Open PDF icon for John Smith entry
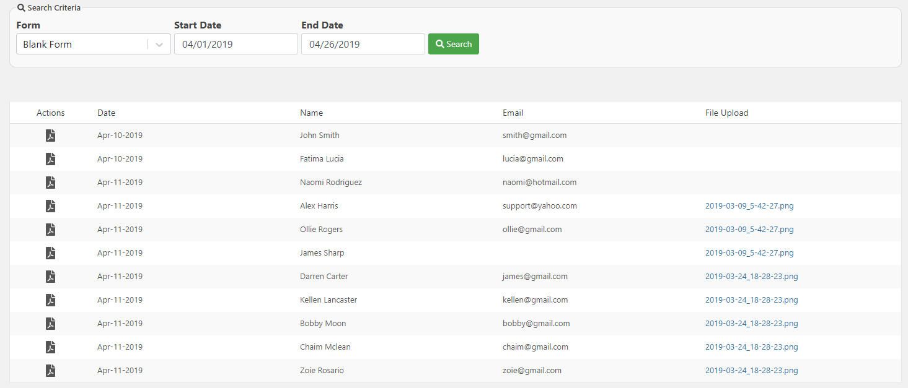 (x=51, y=136)
